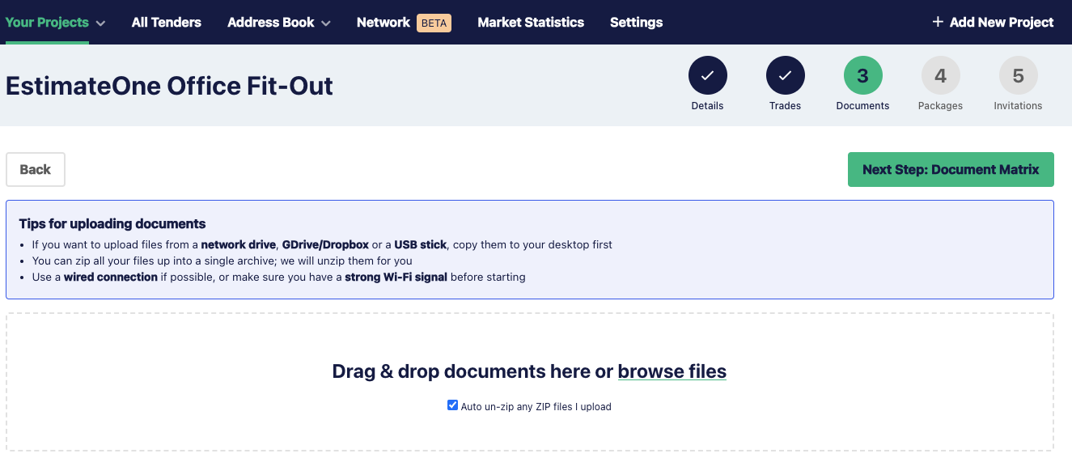
Task: Click the Back button
Action: click(x=36, y=169)
